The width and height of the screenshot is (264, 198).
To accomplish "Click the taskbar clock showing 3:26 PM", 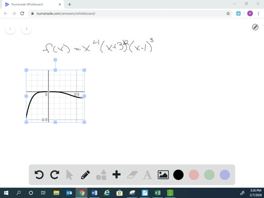I will tap(256, 193).
